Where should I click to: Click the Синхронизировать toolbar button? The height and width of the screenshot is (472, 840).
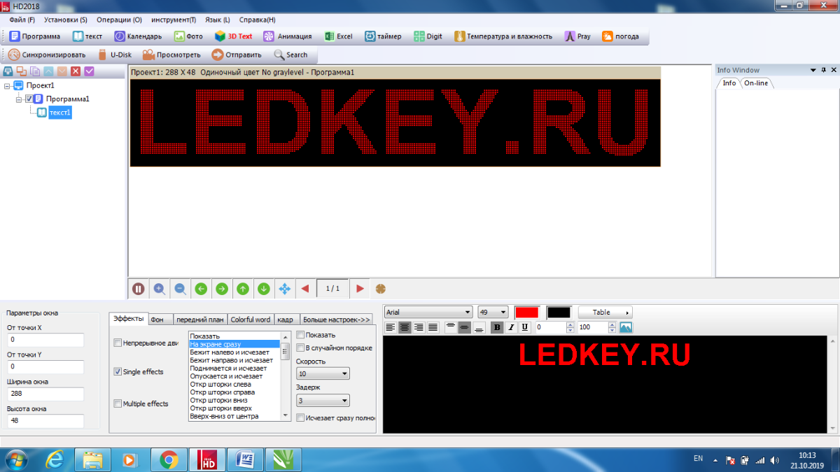[47, 55]
